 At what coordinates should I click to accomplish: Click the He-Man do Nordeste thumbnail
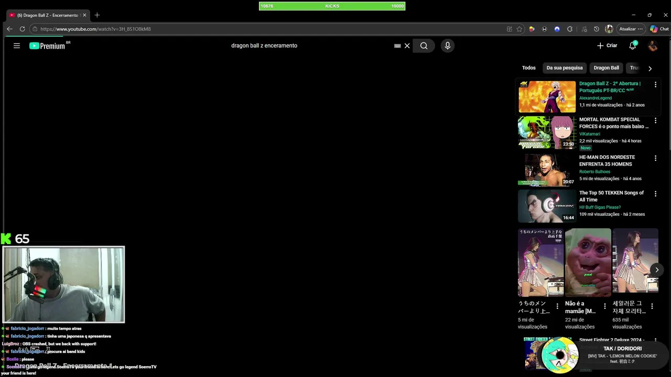pos(547,170)
